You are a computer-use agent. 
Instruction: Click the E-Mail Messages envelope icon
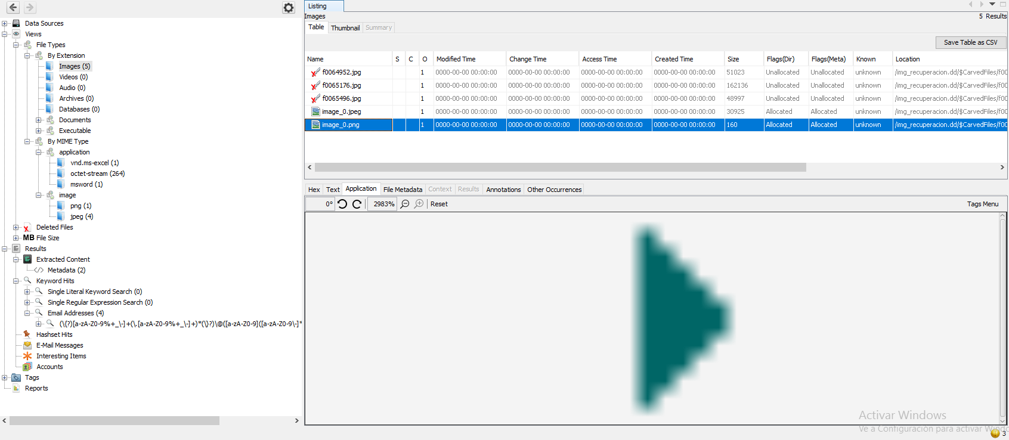click(x=27, y=345)
